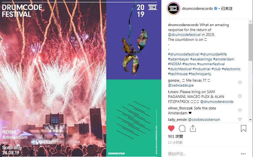
Task: Click the share arrow icon
Action: [x=193, y=128]
